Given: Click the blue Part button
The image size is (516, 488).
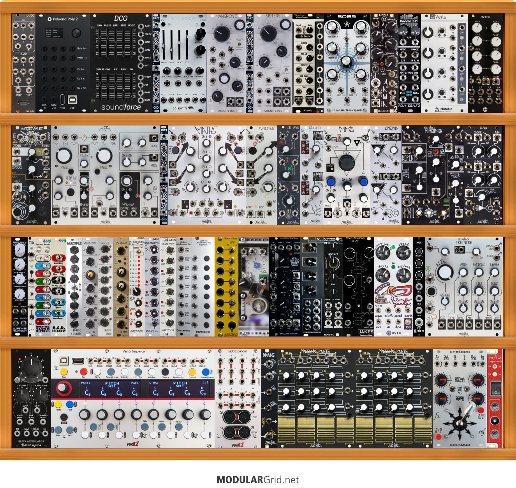Looking at the screenshot, I should pyautogui.click(x=70, y=404).
